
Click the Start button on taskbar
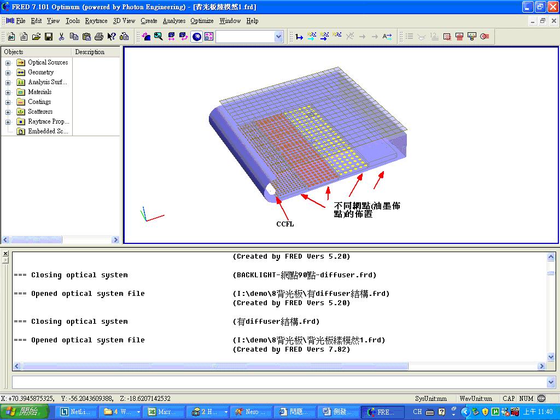24,412
